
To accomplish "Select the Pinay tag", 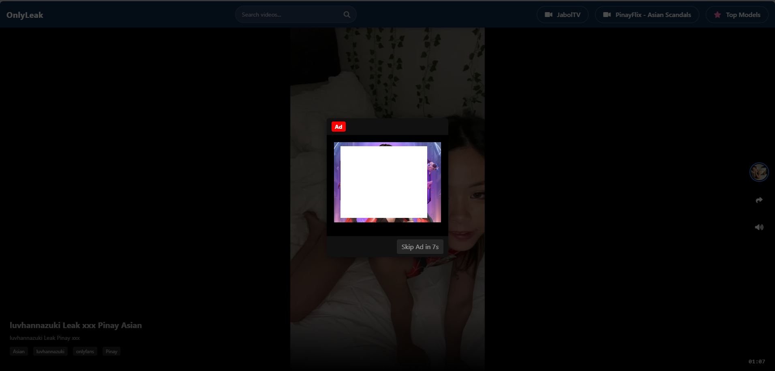I will coord(111,351).
